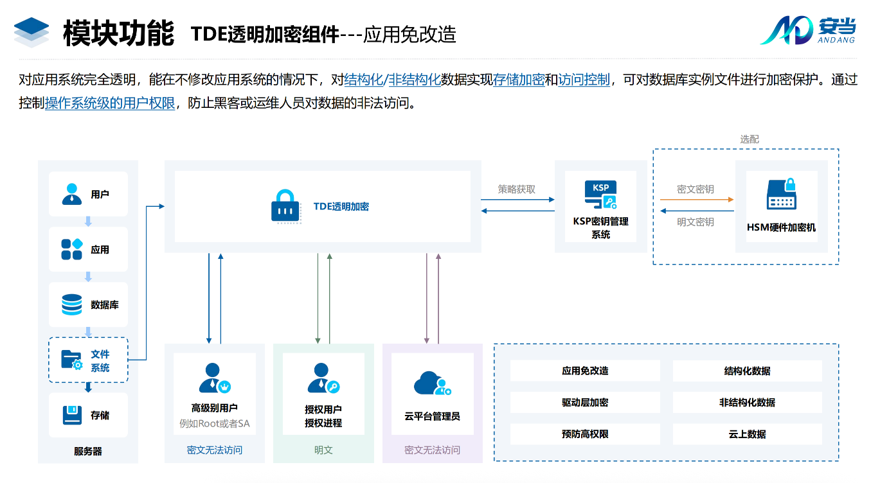
Task: Select the 应用 application tiles icon
Action: coord(71,249)
